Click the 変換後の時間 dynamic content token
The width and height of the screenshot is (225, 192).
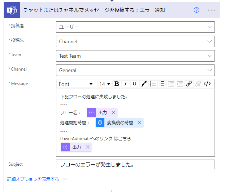point(120,122)
